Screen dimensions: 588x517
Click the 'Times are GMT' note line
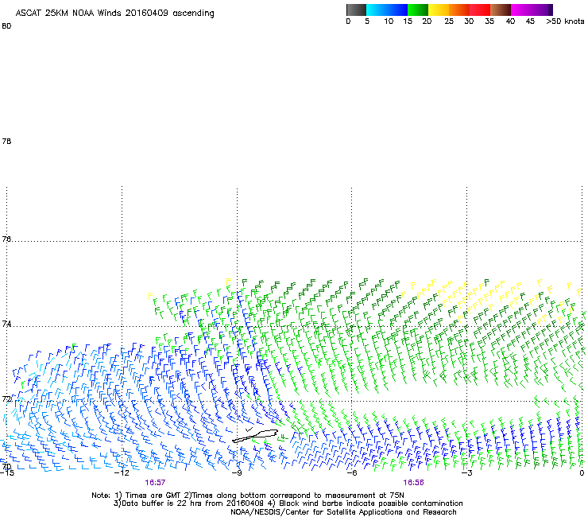click(x=248, y=496)
